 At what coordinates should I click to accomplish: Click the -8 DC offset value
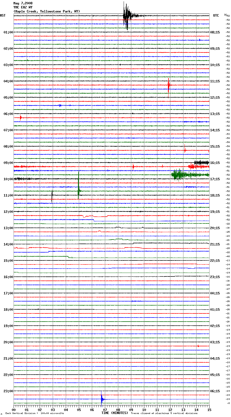tap(228, 403)
